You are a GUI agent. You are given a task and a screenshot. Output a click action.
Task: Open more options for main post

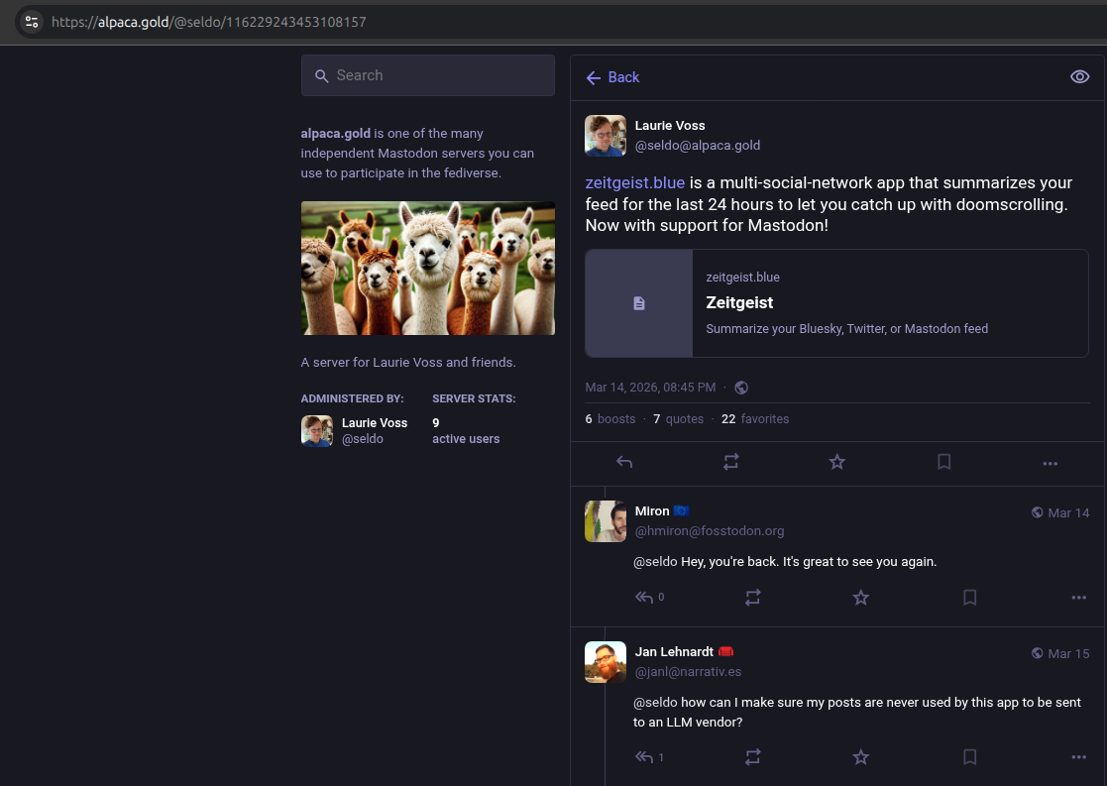[1051, 463]
